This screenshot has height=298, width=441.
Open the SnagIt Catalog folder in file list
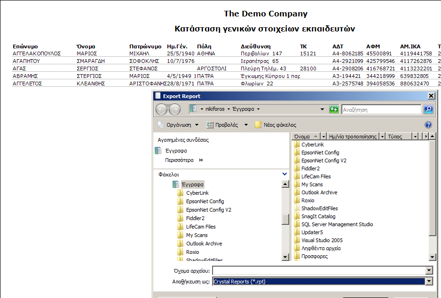(x=318, y=216)
